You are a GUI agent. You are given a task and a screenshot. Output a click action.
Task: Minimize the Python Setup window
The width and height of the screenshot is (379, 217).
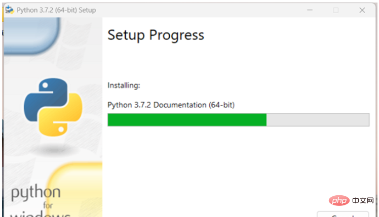310,10
